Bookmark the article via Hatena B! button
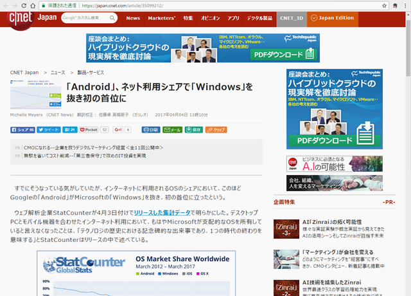Screen dimensions: 411x296 (71, 129)
